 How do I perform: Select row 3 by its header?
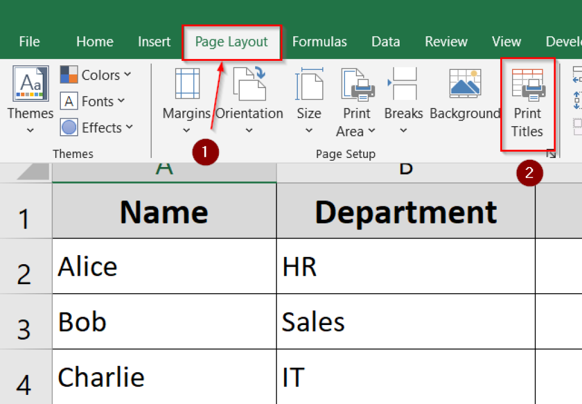26,322
